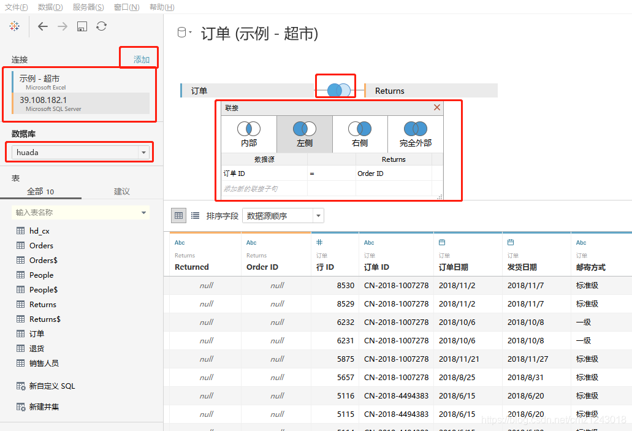Click the 行 ID column header
Viewport: 632px width, 431px height.
click(x=326, y=267)
